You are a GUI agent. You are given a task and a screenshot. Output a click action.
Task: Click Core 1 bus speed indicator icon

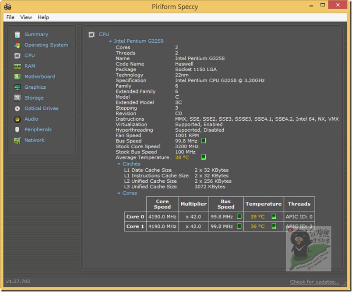(239, 226)
